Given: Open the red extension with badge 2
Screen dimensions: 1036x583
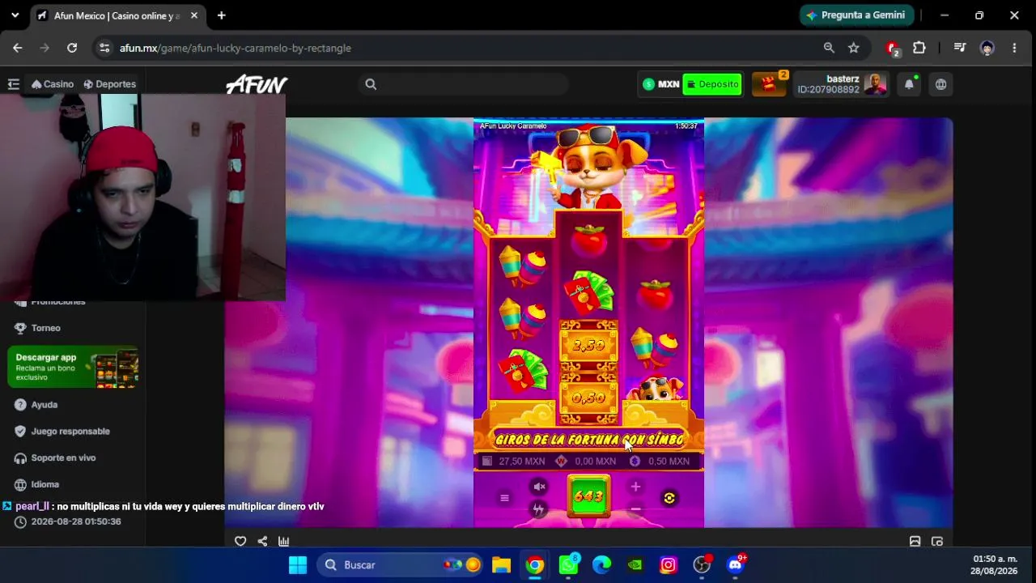Looking at the screenshot, I should pyautogui.click(x=893, y=49).
